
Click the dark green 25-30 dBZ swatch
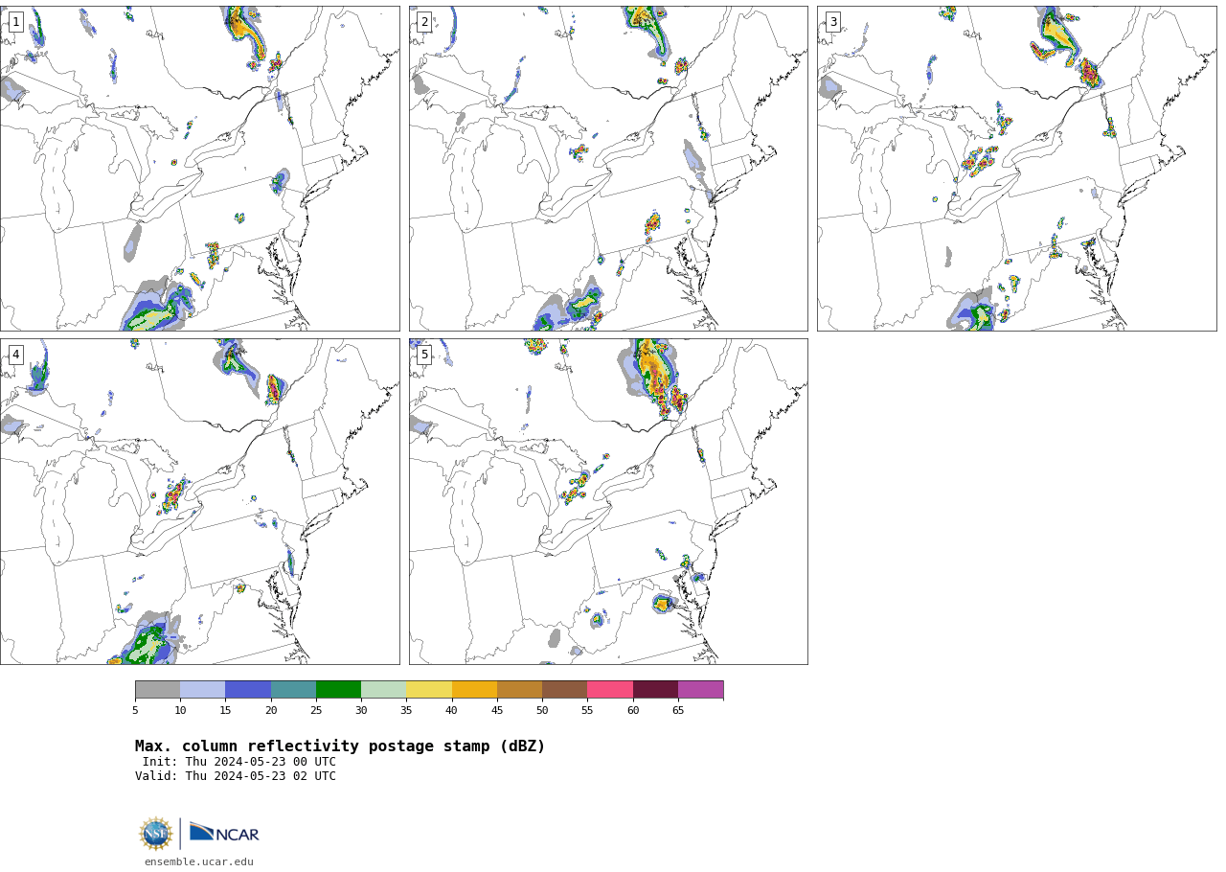(x=338, y=690)
